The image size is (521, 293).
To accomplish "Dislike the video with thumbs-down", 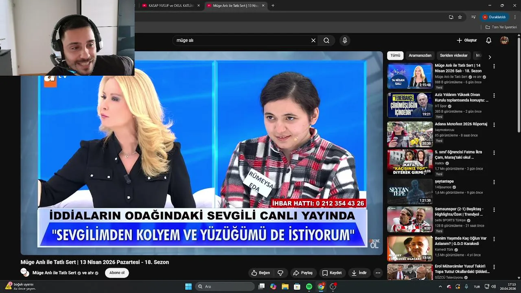I will [x=280, y=273].
